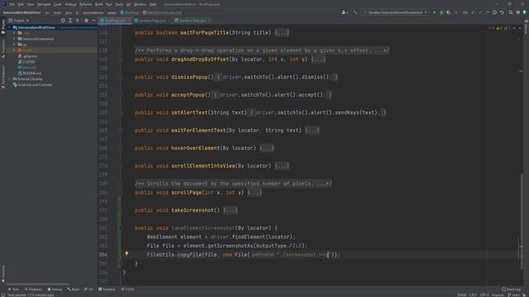This screenshot has height=297, width=529.
Task: Open the Build tool window
Action: point(74,290)
